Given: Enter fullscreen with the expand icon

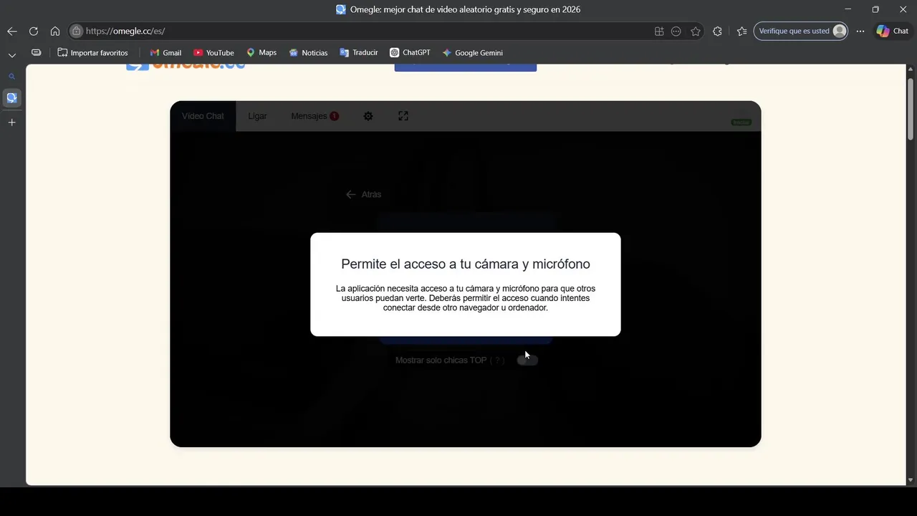Looking at the screenshot, I should pos(403,116).
